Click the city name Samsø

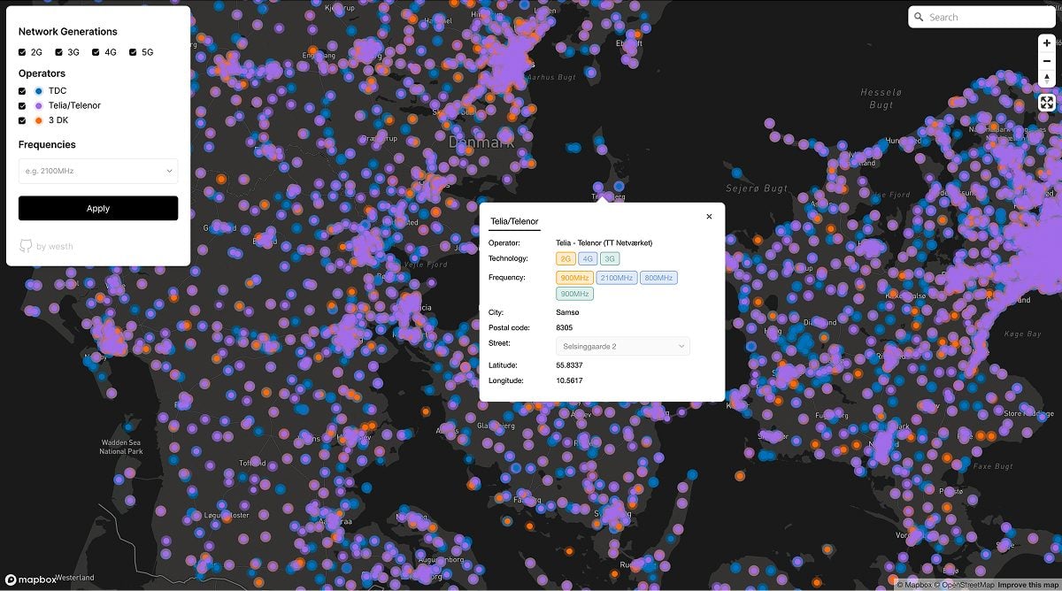click(x=567, y=312)
